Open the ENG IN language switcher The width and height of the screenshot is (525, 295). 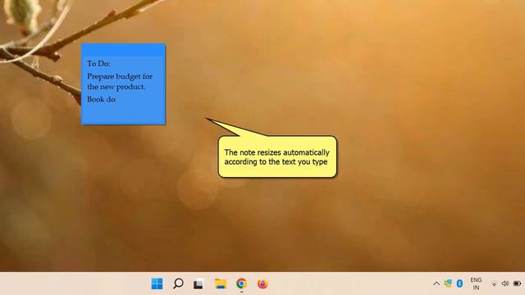[476, 284]
